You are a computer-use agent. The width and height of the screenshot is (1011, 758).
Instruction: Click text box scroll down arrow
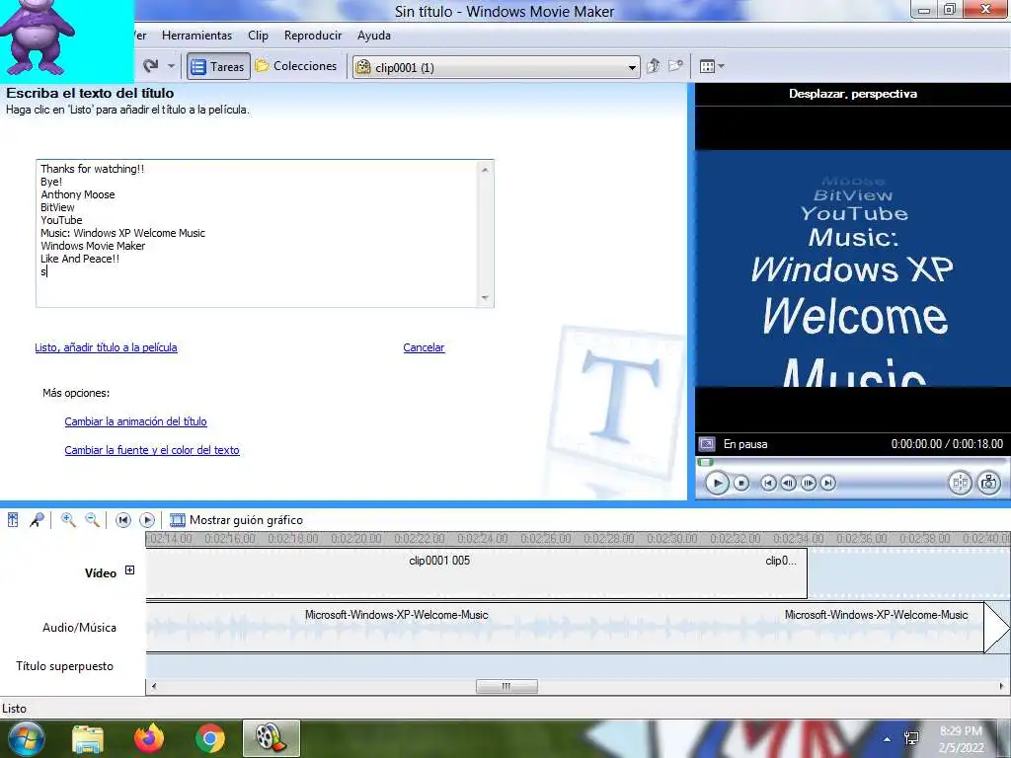[485, 298]
